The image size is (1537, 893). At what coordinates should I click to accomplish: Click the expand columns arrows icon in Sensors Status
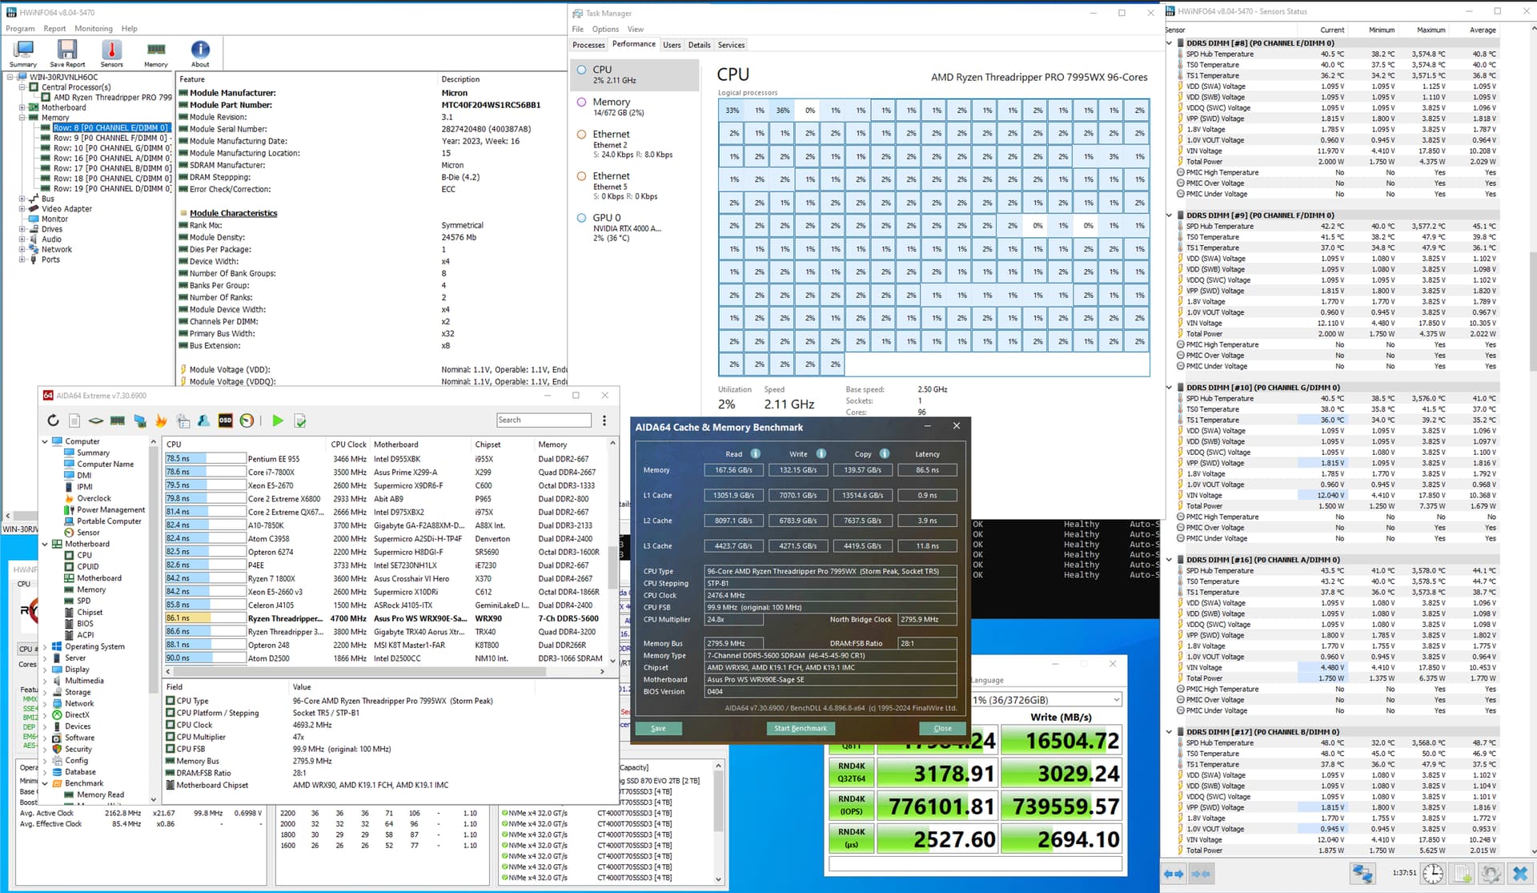(x=1174, y=873)
